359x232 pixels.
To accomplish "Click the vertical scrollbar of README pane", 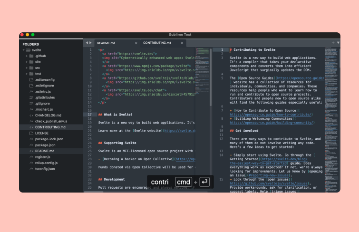I will pos(211,77).
